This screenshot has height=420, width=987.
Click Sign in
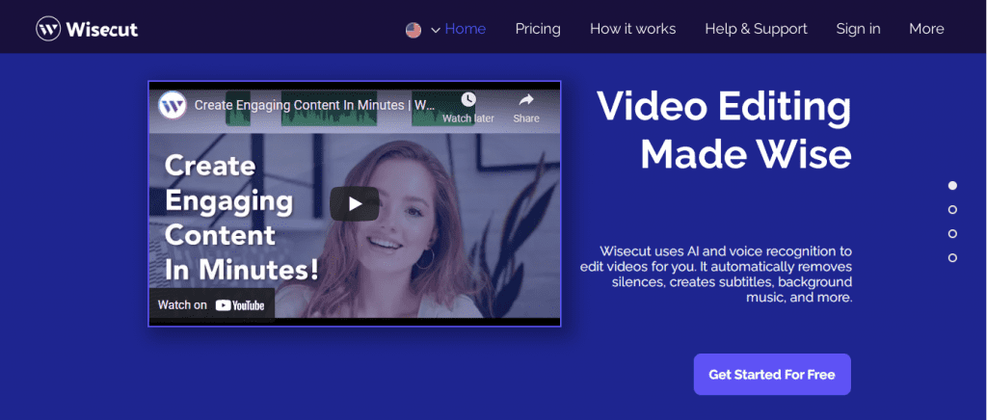click(x=858, y=29)
